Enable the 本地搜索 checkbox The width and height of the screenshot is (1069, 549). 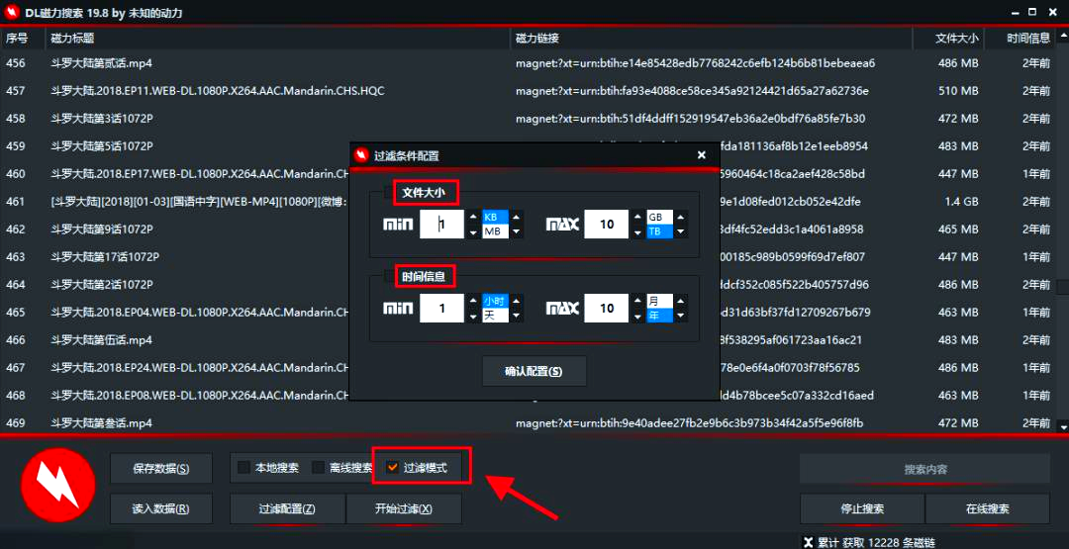[x=244, y=468]
